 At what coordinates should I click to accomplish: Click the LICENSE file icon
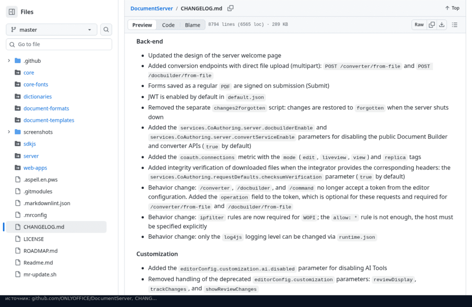pyautogui.click(x=18, y=239)
